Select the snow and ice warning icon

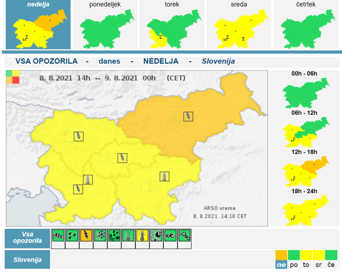tap(100, 238)
